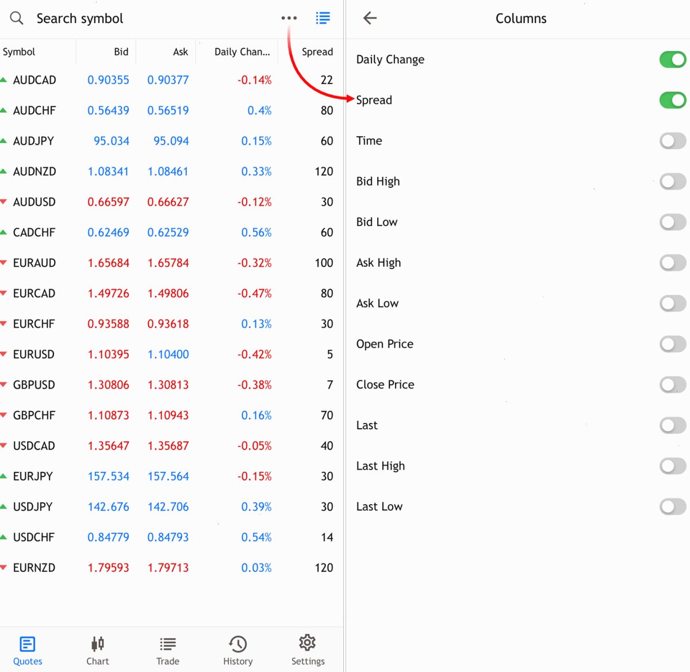The image size is (690, 672).
Task: Open the three-dot more options menu
Action: [x=289, y=18]
